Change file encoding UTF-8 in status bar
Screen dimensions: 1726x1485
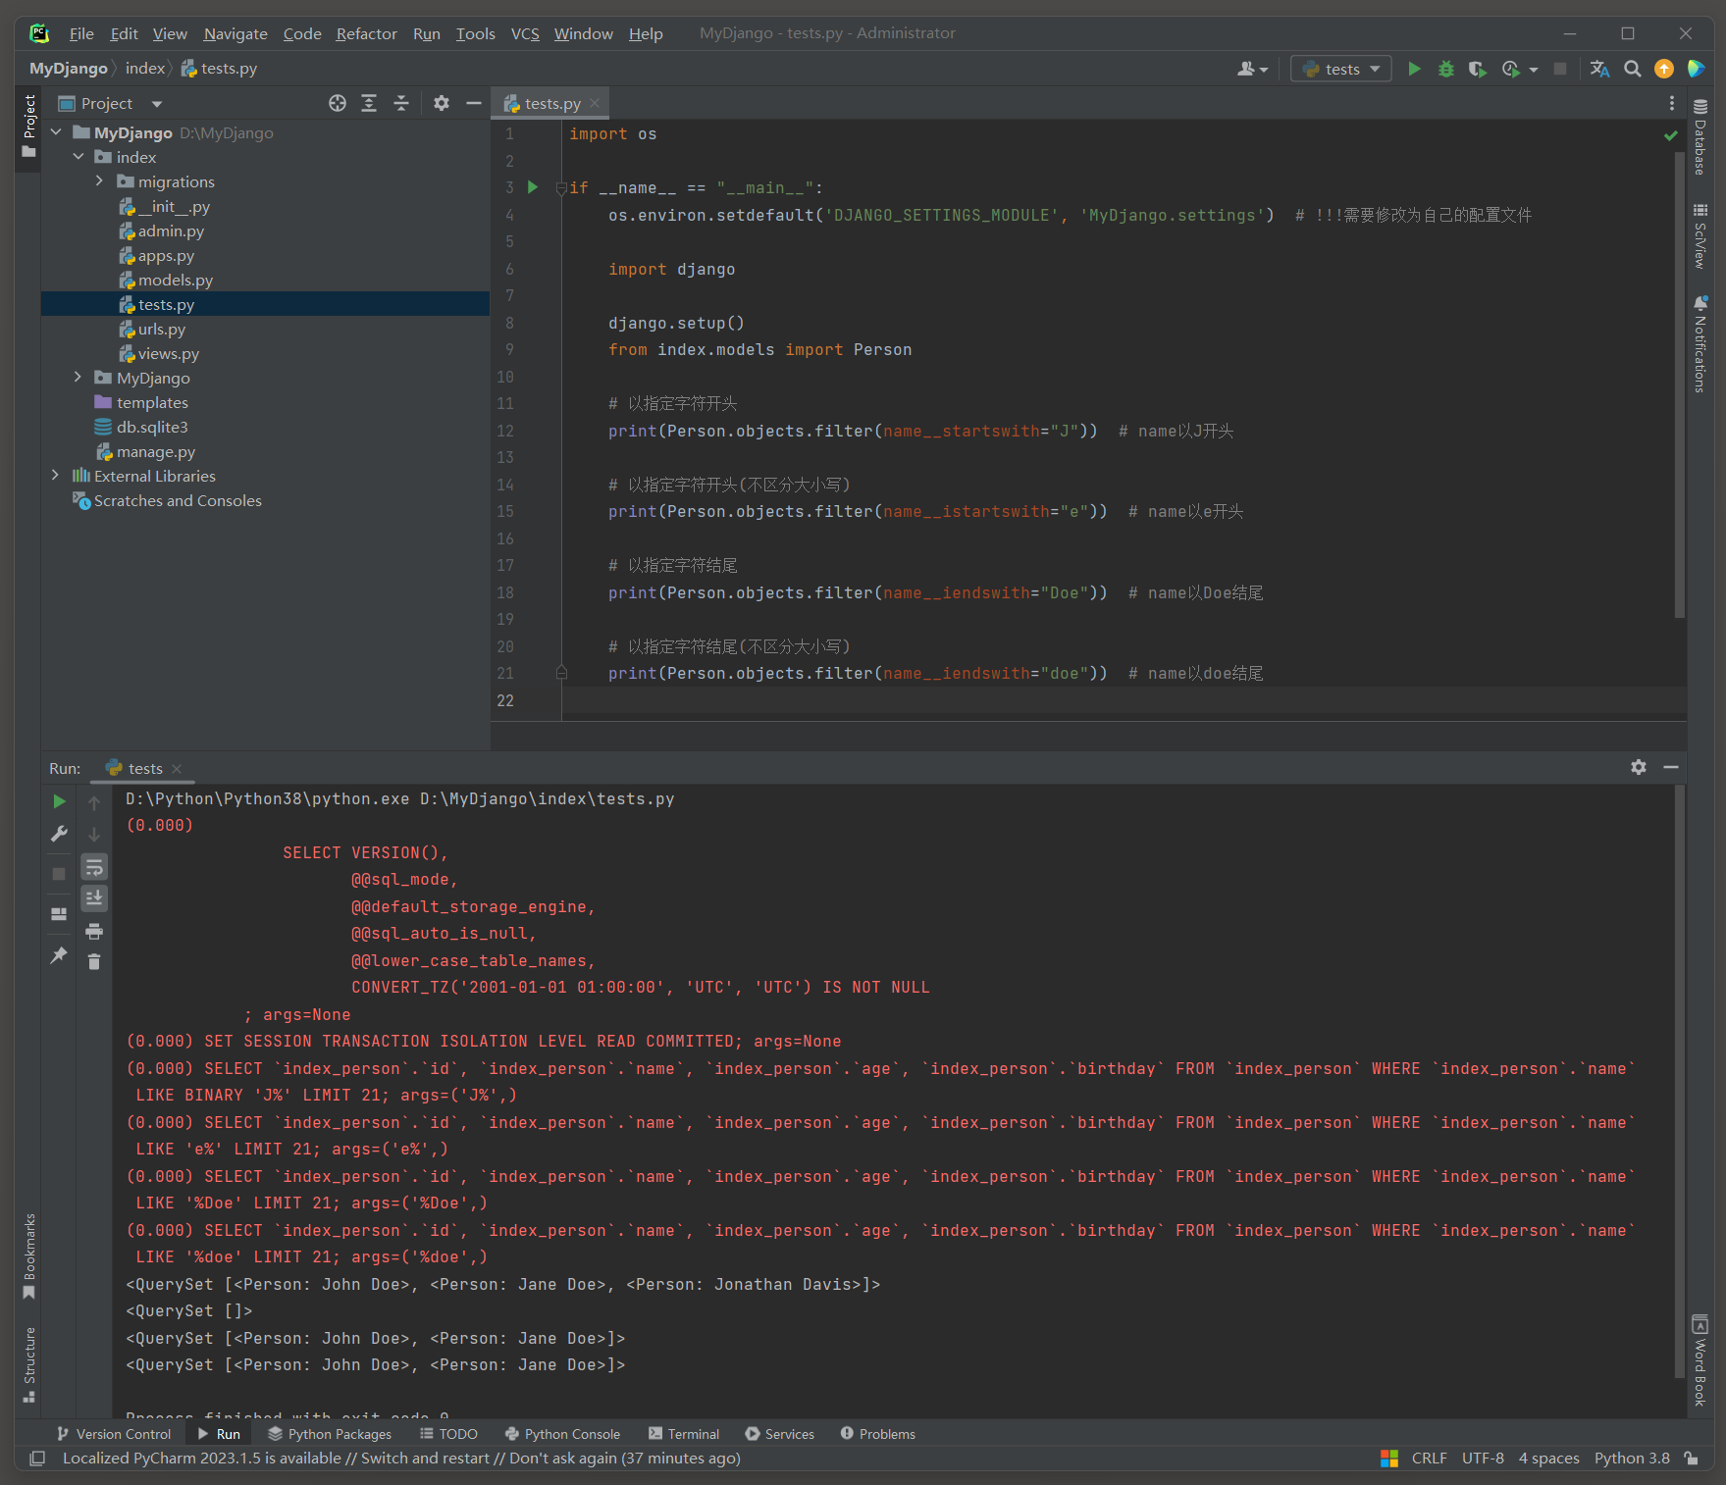point(1483,1459)
